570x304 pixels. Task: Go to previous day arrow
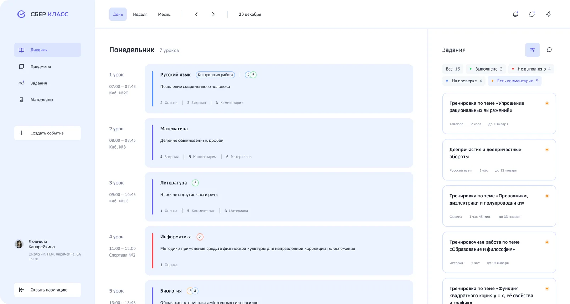point(196,14)
